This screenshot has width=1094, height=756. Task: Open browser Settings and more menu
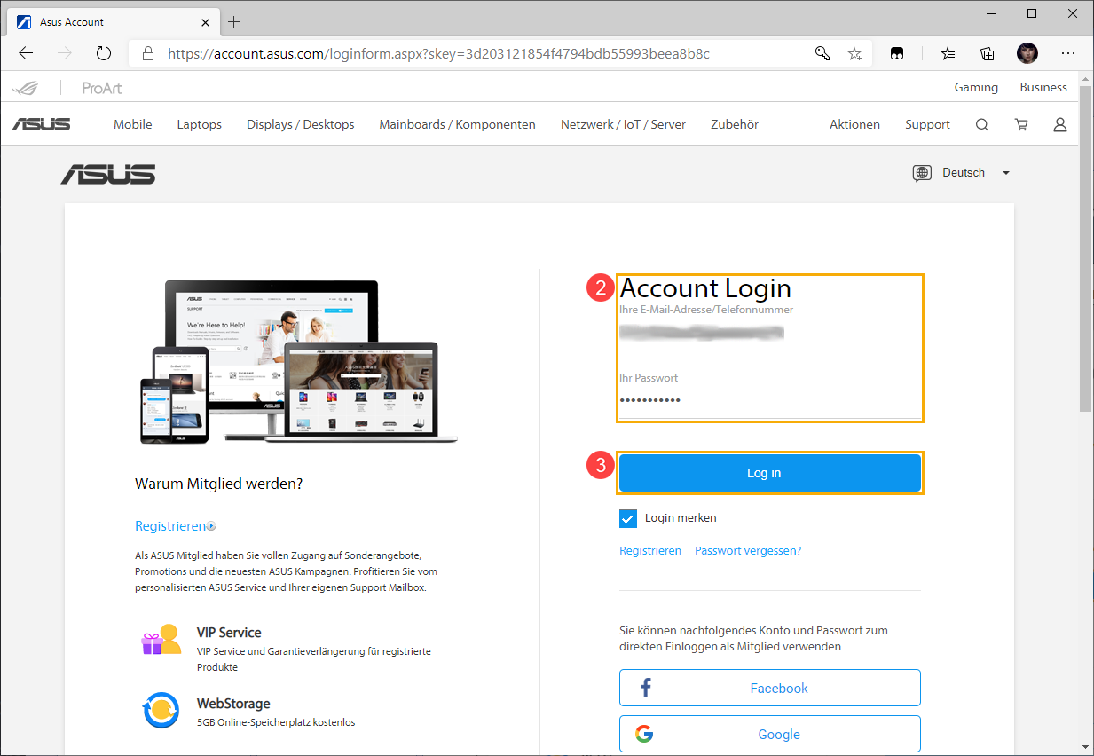click(x=1068, y=53)
